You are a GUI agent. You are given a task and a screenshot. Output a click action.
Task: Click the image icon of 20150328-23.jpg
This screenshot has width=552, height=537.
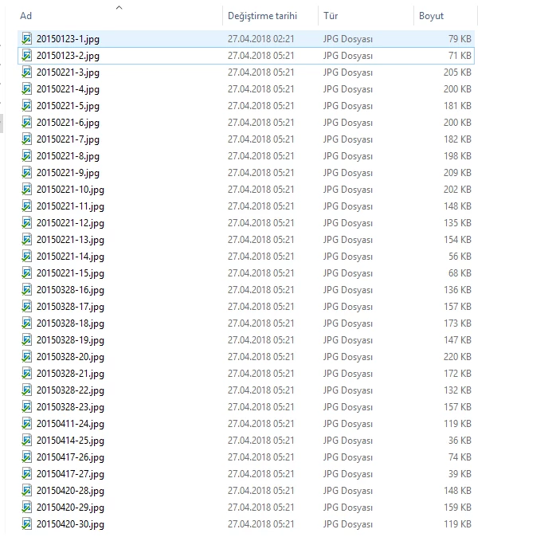pyautogui.click(x=27, y=406)
